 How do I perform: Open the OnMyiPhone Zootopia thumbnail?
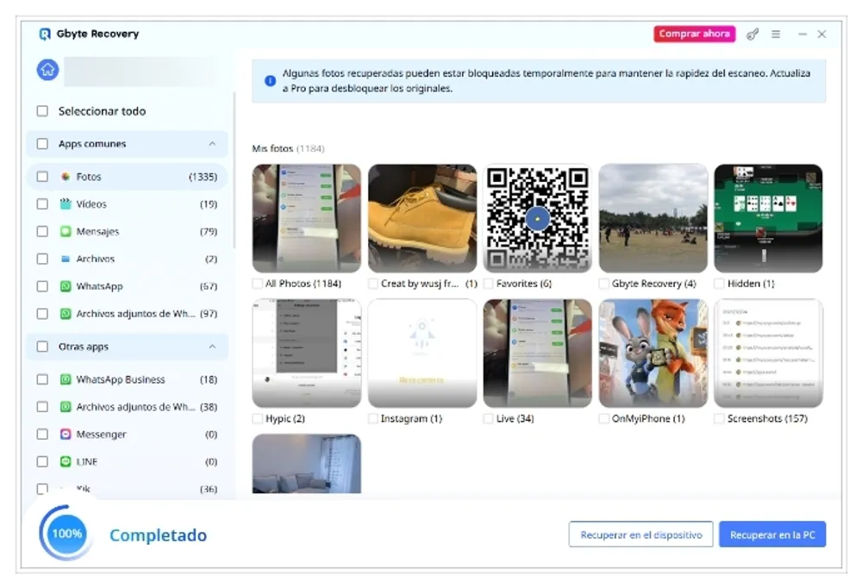pyautogui.click(x=653, y=353)
